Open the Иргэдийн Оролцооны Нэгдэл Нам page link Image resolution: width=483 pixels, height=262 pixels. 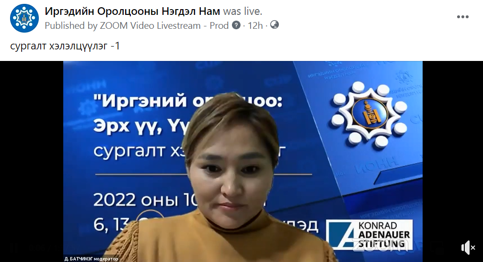132,12
